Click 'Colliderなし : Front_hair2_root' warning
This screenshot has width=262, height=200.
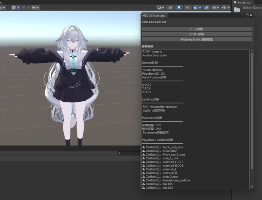165,155
